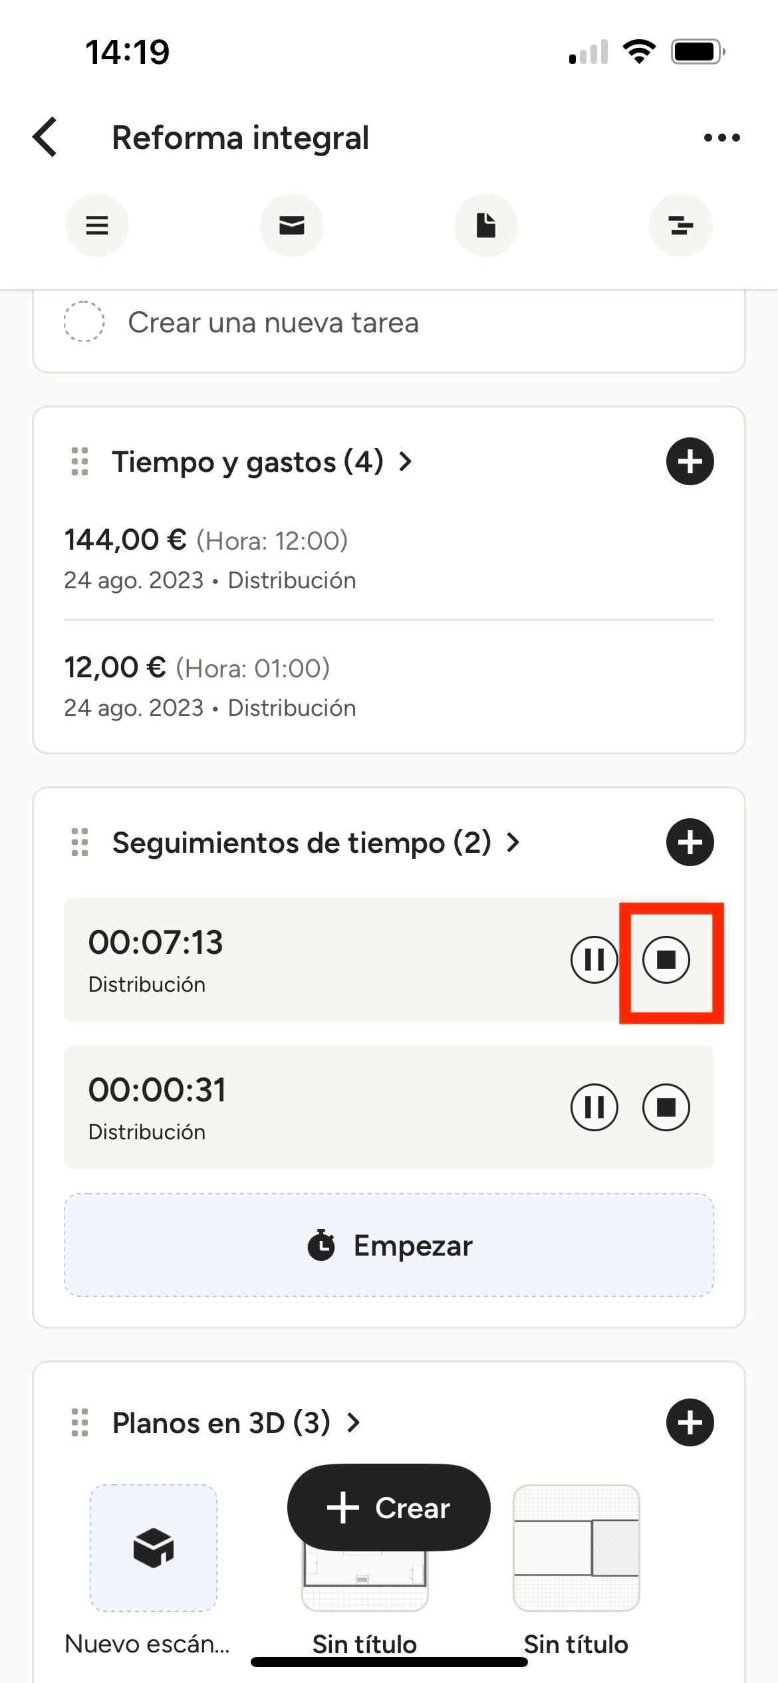Image resolution: width=778 pixels, height=1683 pixels.
Task: Add a new Seguimientos de tiempo entry
Action: click(x=690, y=842)
